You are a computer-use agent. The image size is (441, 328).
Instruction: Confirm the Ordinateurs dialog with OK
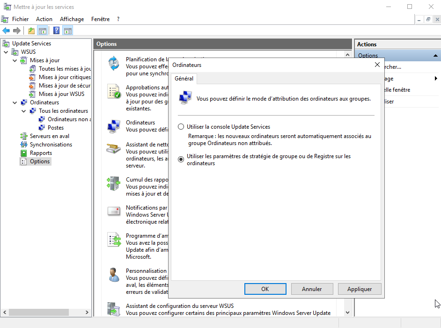(x=265, y=289)
